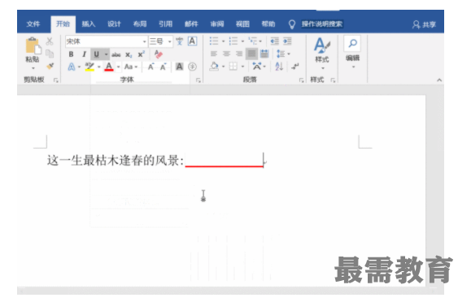458x302 pixels.
Task: Open font color dropdown arrow
Action: coord(118,67)
